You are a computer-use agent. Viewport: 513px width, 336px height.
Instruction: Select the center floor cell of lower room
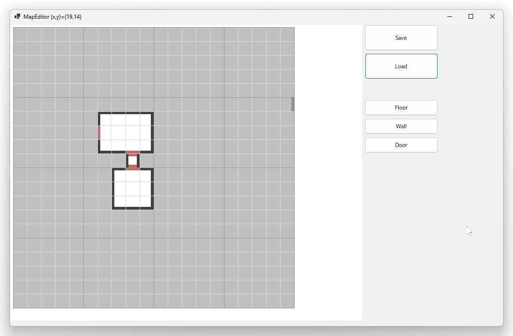point(133,189)
